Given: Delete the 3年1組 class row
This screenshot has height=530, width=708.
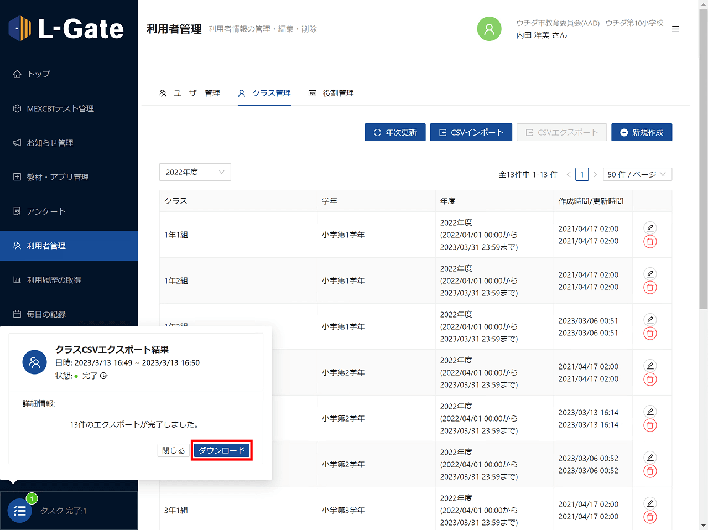Looking at the screenshot, I should tap(650, 517).
